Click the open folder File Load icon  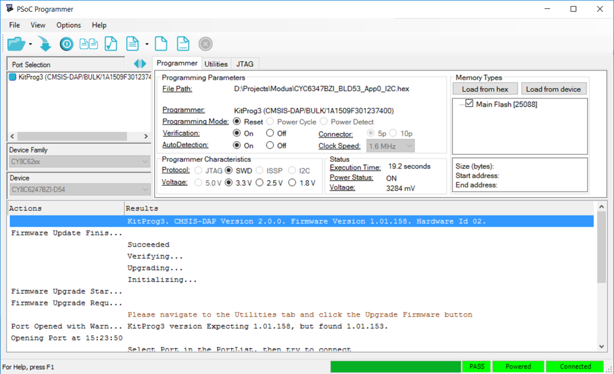pyautogui.click(x=16, y=44)
